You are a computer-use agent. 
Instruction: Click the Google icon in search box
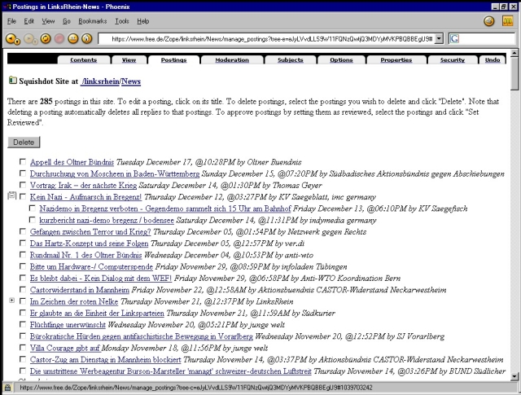point(453,38)
